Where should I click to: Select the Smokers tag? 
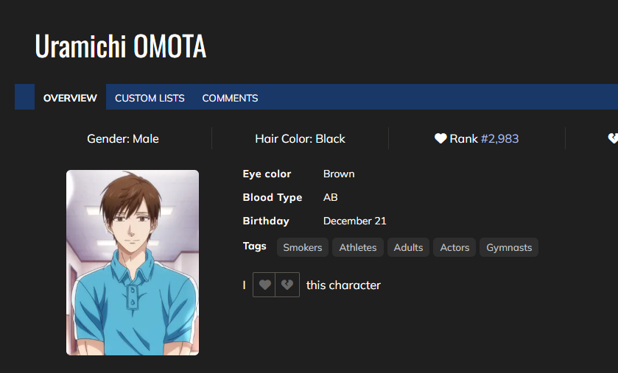pyautogui.click(x=303, y=247)
